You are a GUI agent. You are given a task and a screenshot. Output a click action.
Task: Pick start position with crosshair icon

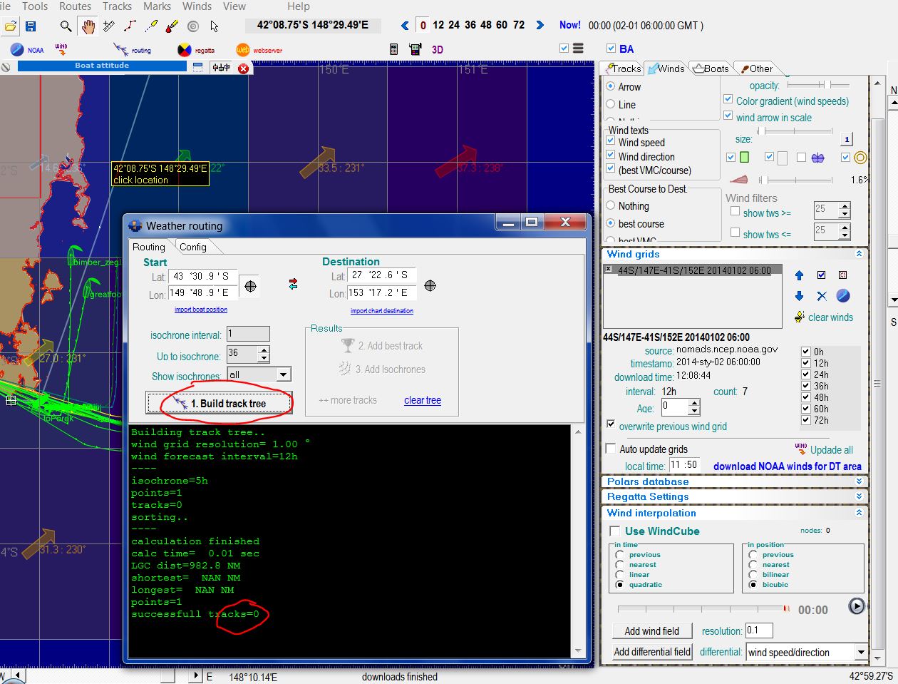tap(250, 286)
